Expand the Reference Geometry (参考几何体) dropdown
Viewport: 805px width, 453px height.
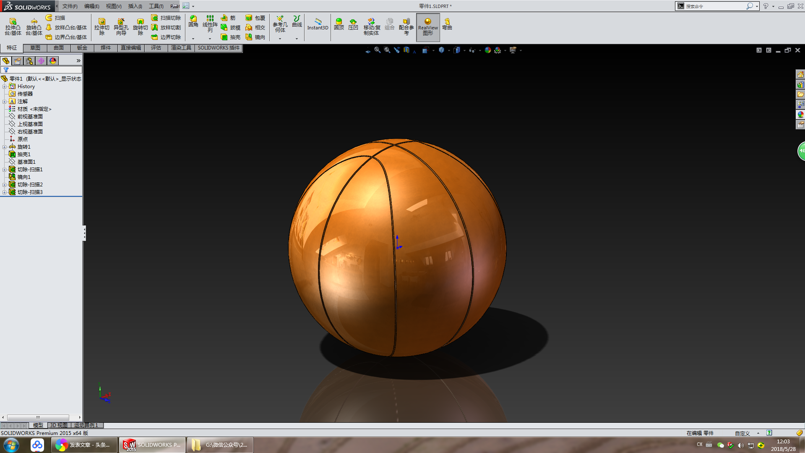(280, 39)
